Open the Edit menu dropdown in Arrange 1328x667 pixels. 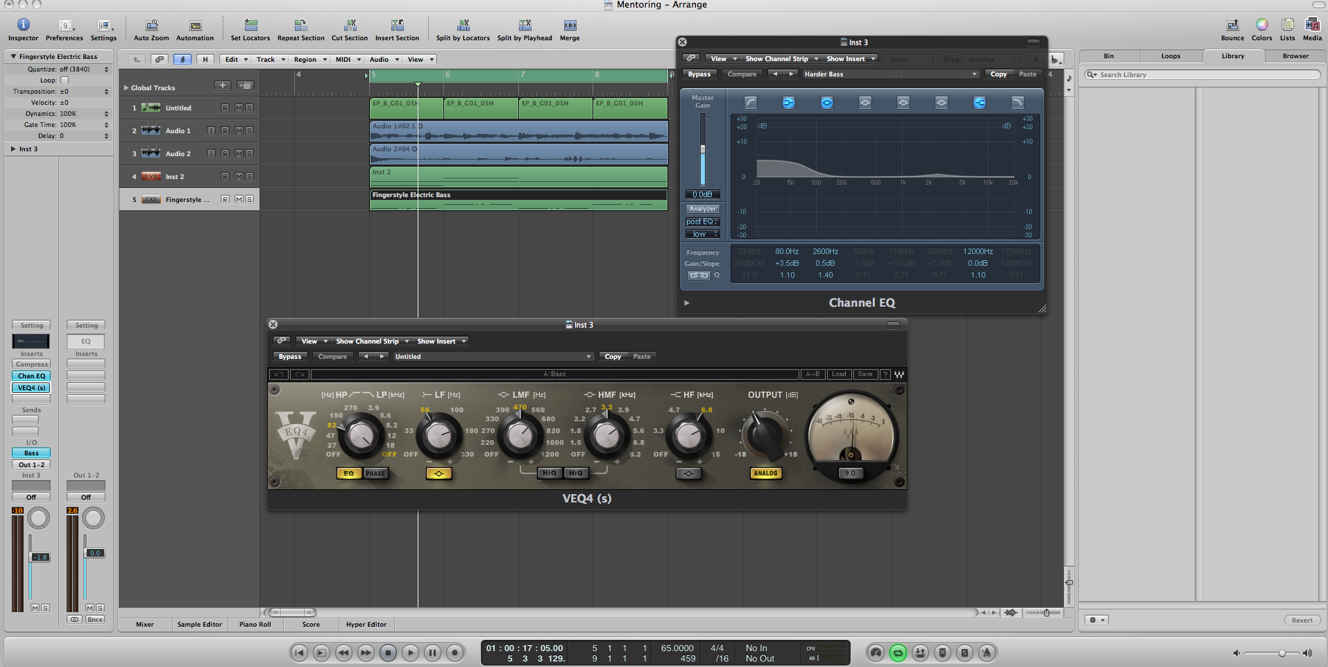pos(237,60)
